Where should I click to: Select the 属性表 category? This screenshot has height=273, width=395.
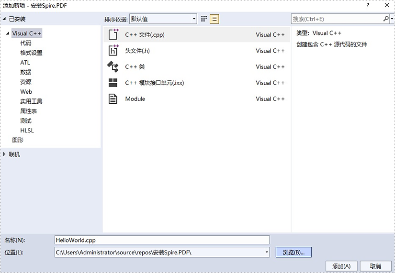point(28,111)
